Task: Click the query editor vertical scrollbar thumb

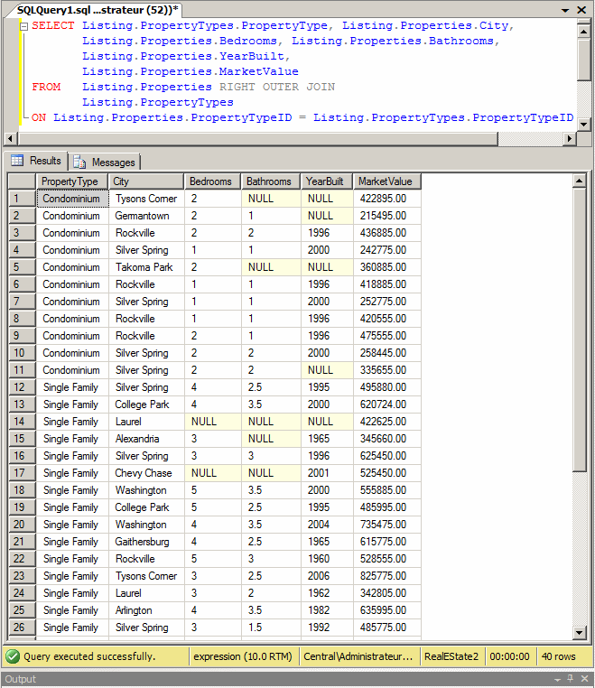Action: (x=583, y=60)
